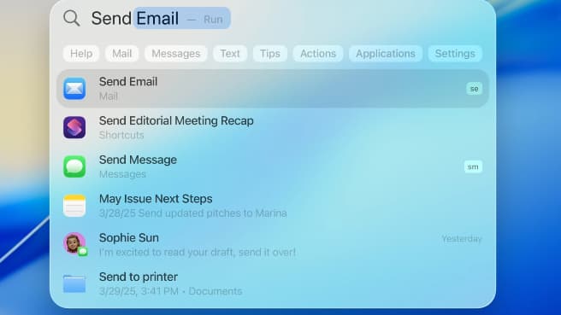Click the Notes icon beside May Issue Next Steps

[x=74, y=206]
